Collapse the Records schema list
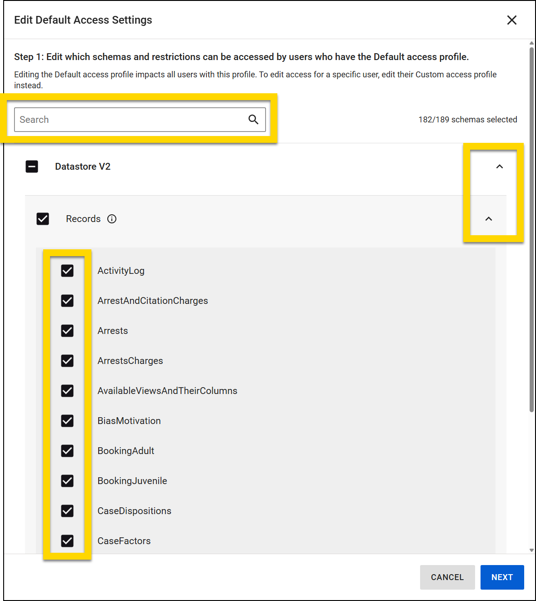This screenshot has height=601, width=536. [x=488, y=219]
